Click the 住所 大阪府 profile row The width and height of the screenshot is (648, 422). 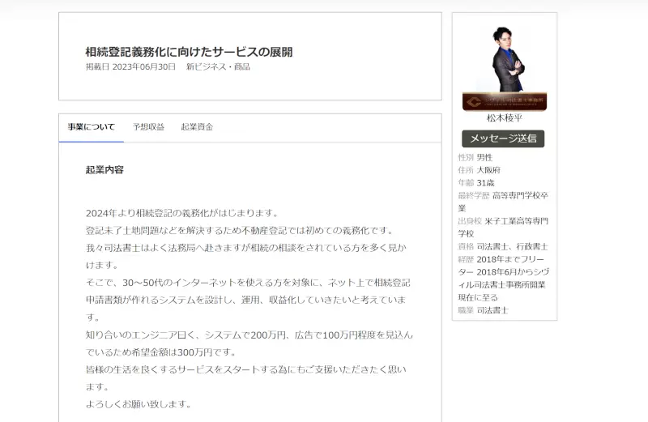coord(480,170)
